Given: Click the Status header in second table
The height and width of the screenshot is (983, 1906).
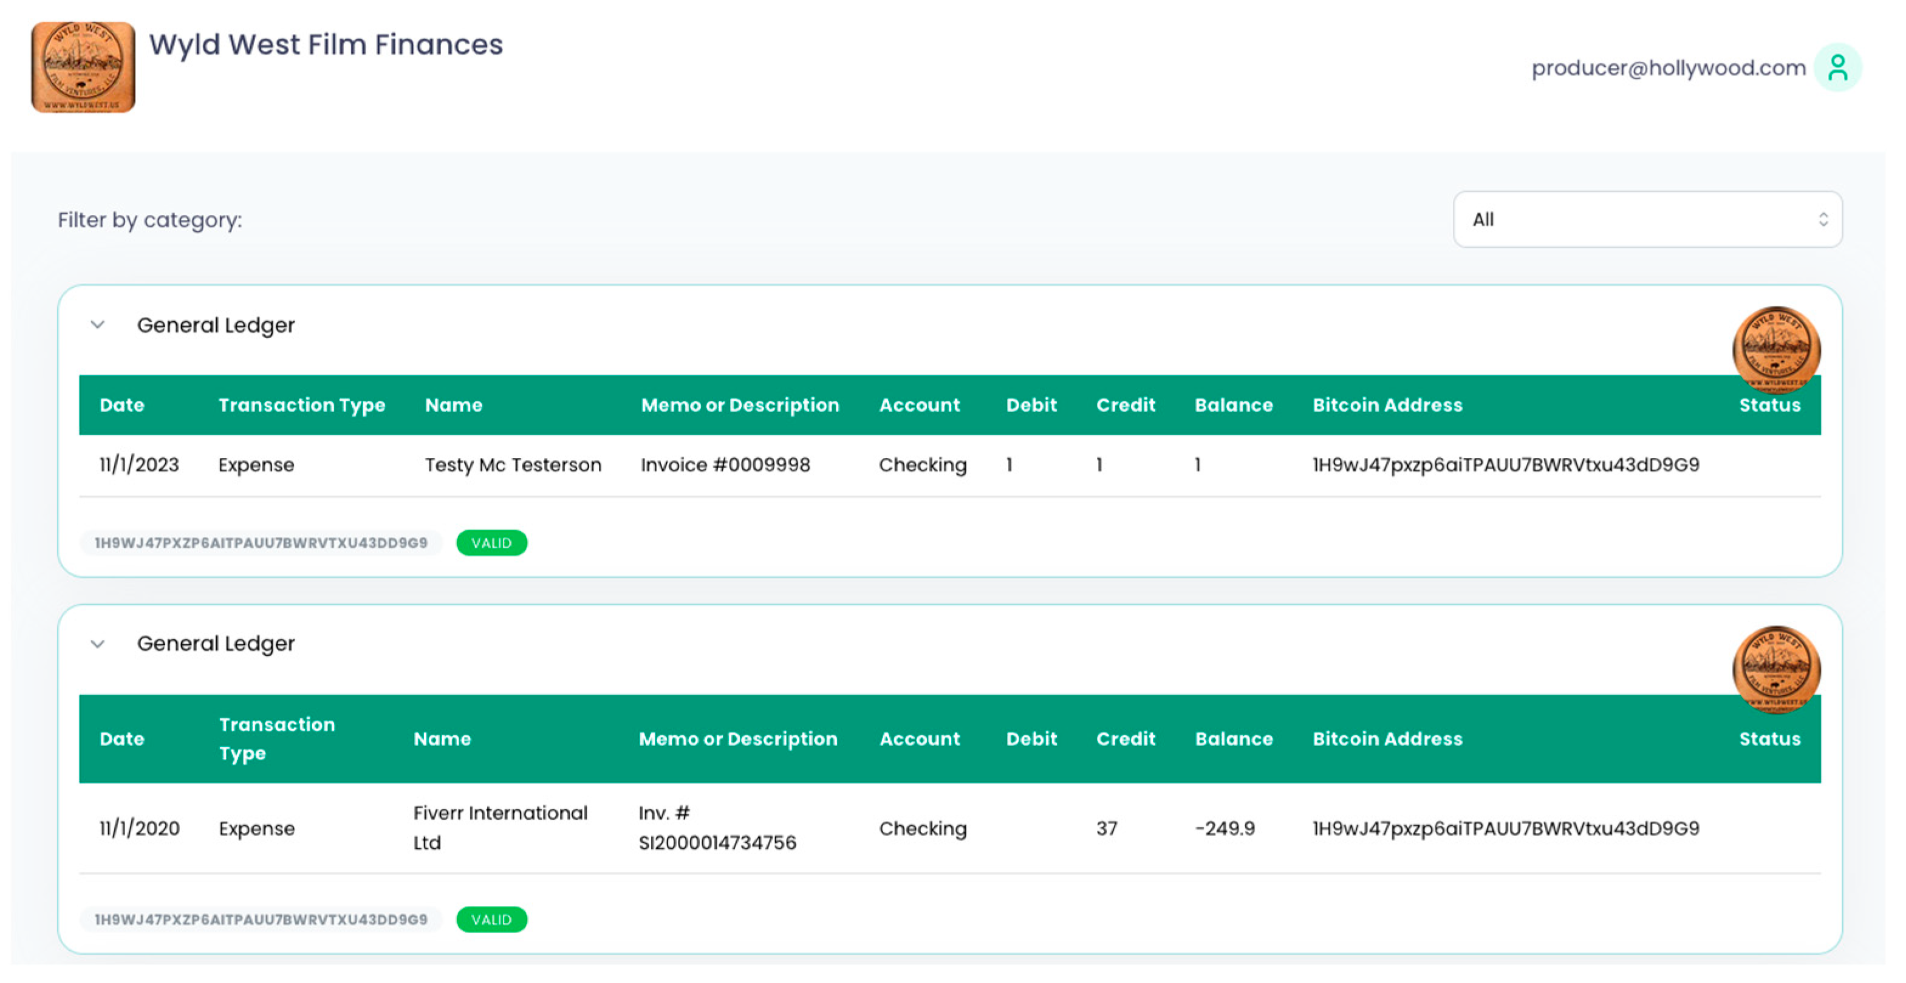Looking at the screenshot, I should point(1769,739).
